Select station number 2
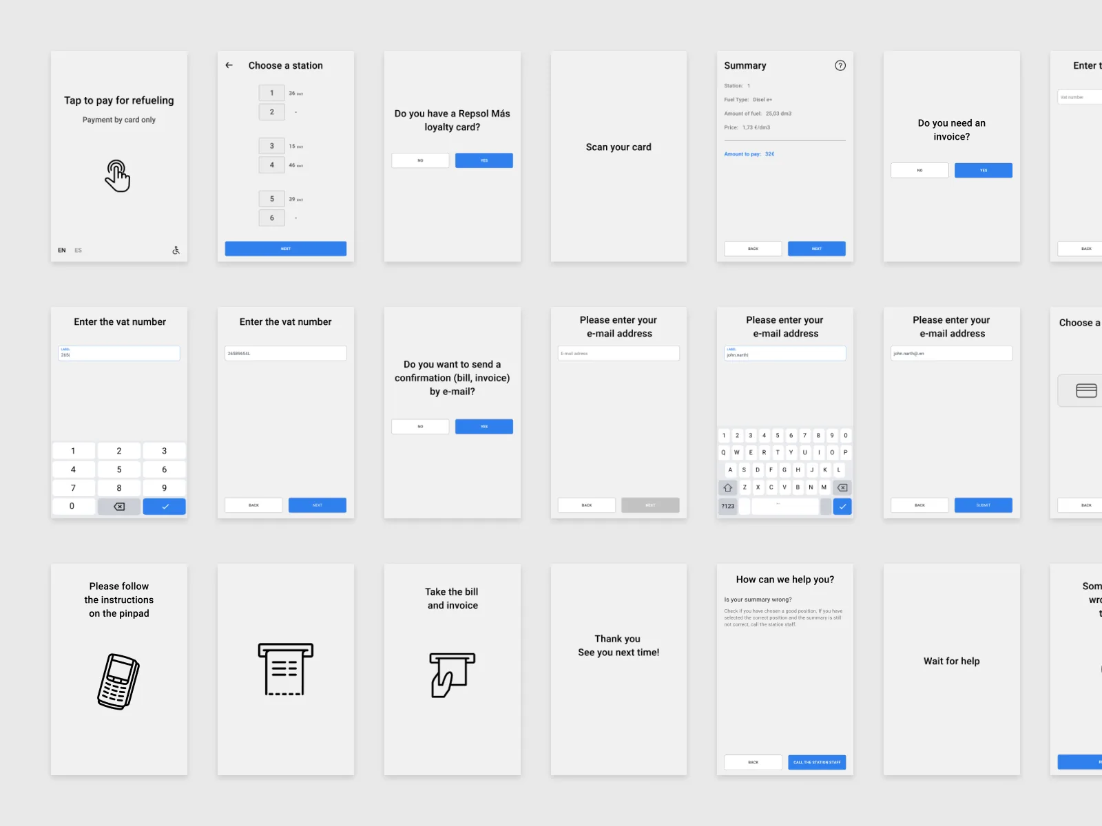The height and width of the screenshot is (826, 1102). [272, 112]
